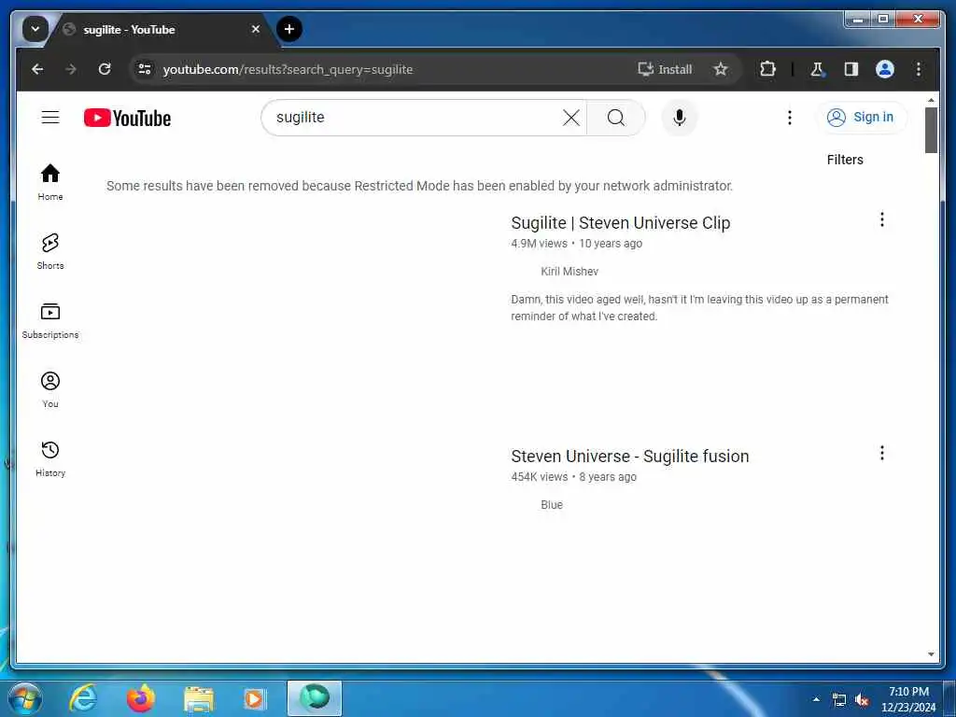This screenshot has height=717, width=956.
Task: Go back to the previous page
Action: (37, 69)
